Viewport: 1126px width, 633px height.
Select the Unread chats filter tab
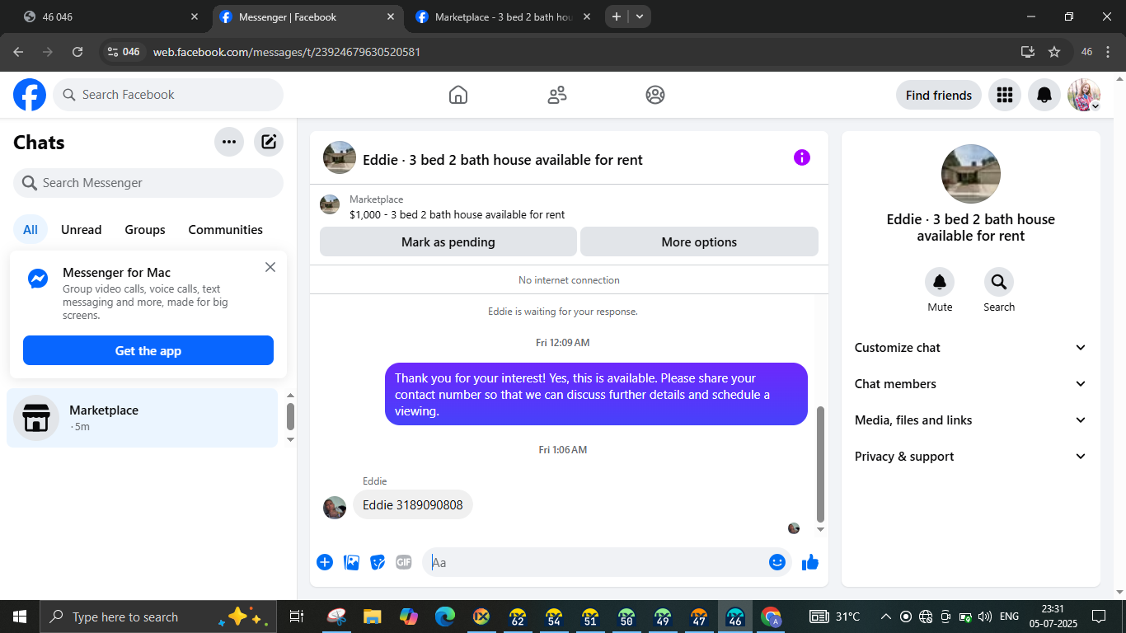(x=82, y=230)
